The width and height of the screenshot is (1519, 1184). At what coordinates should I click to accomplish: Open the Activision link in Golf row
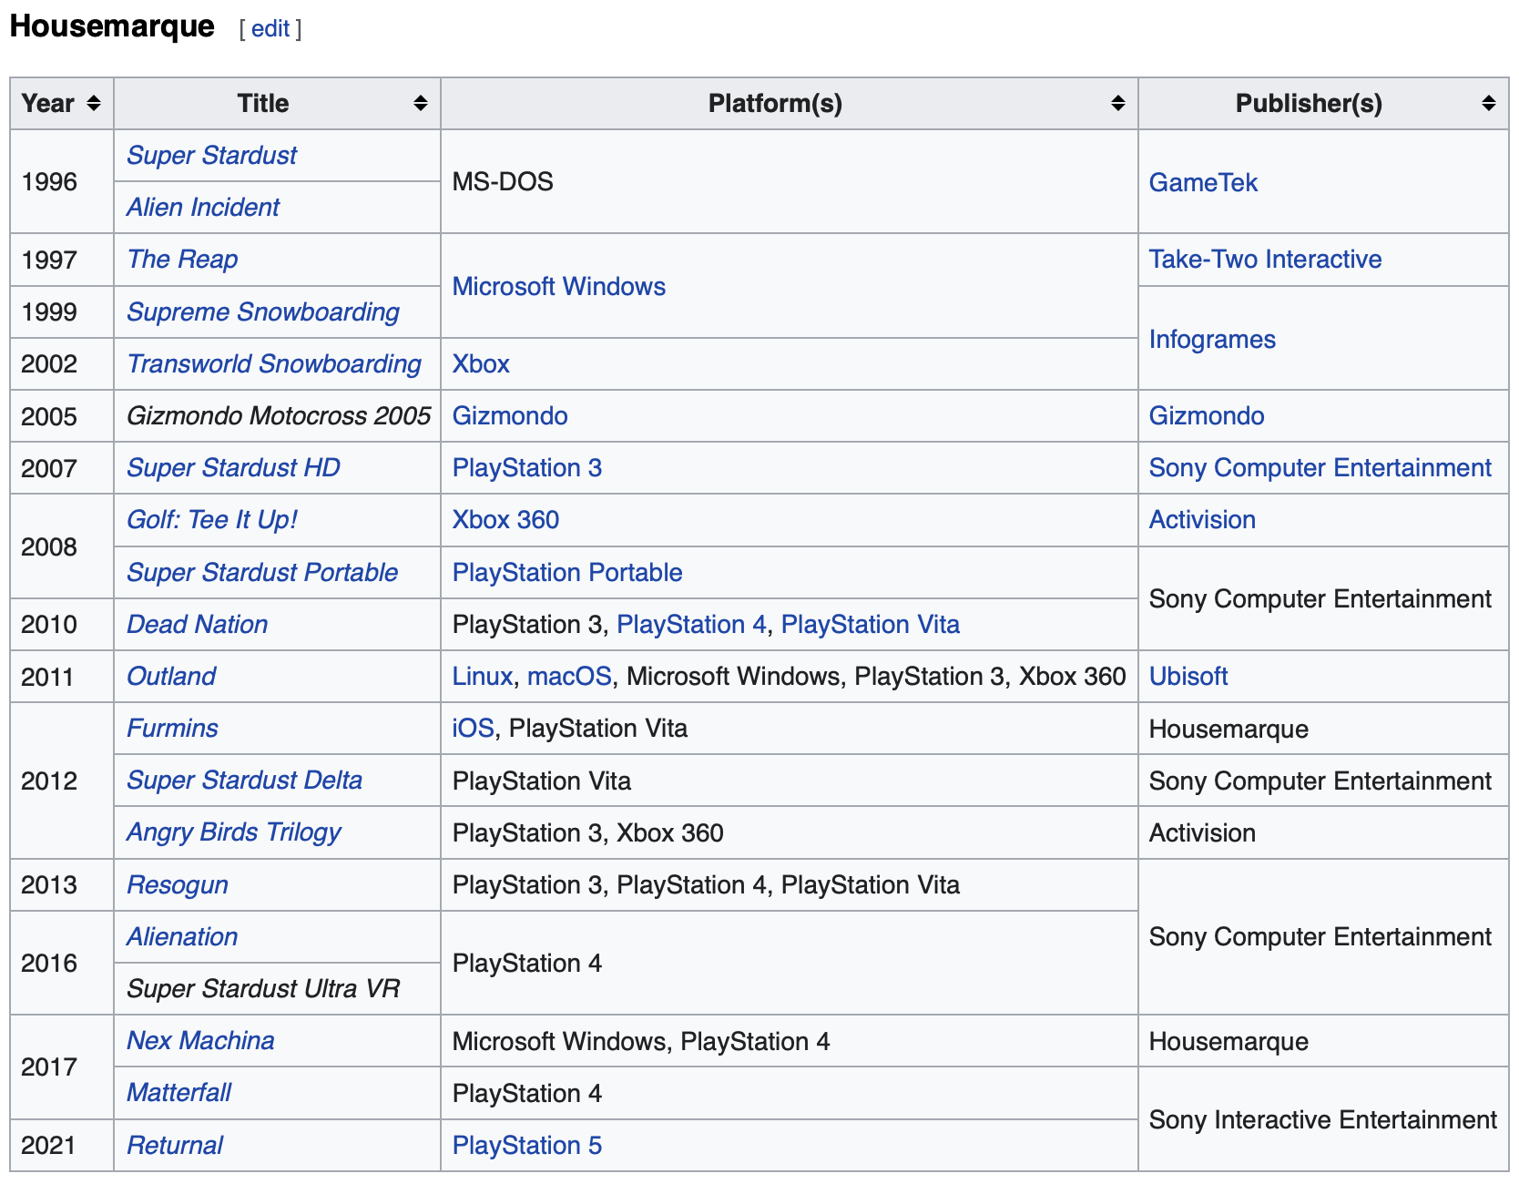coord(1201,519)
